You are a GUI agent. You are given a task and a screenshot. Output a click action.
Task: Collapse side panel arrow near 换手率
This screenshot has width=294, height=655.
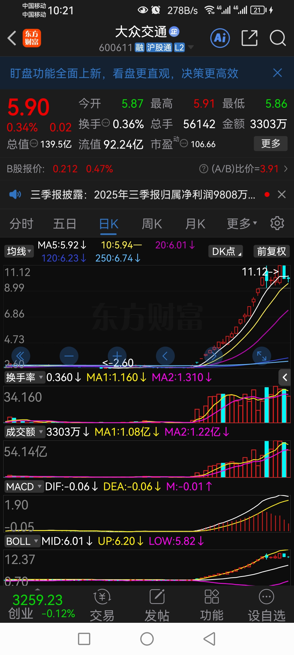point(285,377)
